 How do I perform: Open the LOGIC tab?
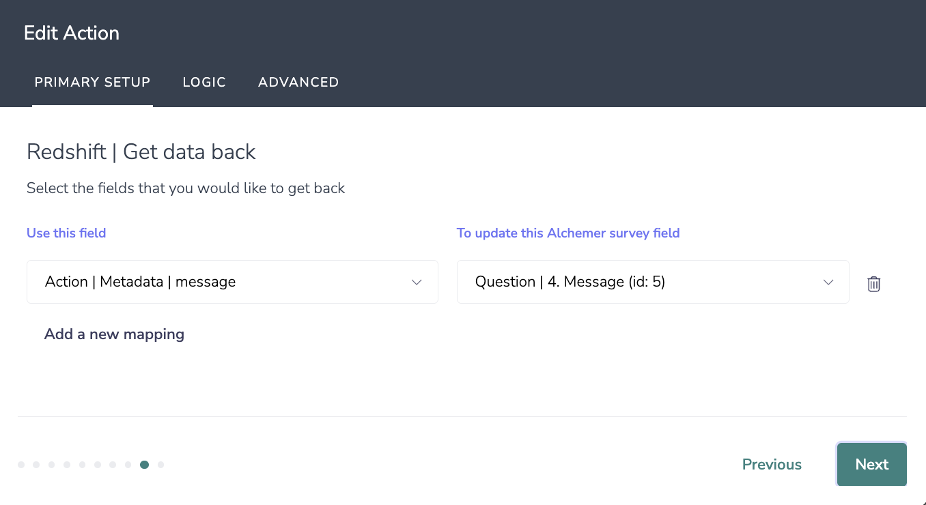pos(204,83)
